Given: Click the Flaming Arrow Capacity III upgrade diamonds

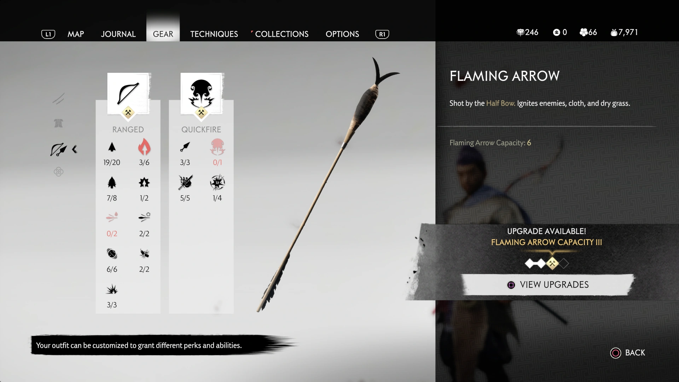Looking at the screenshot, I should 547,263.
